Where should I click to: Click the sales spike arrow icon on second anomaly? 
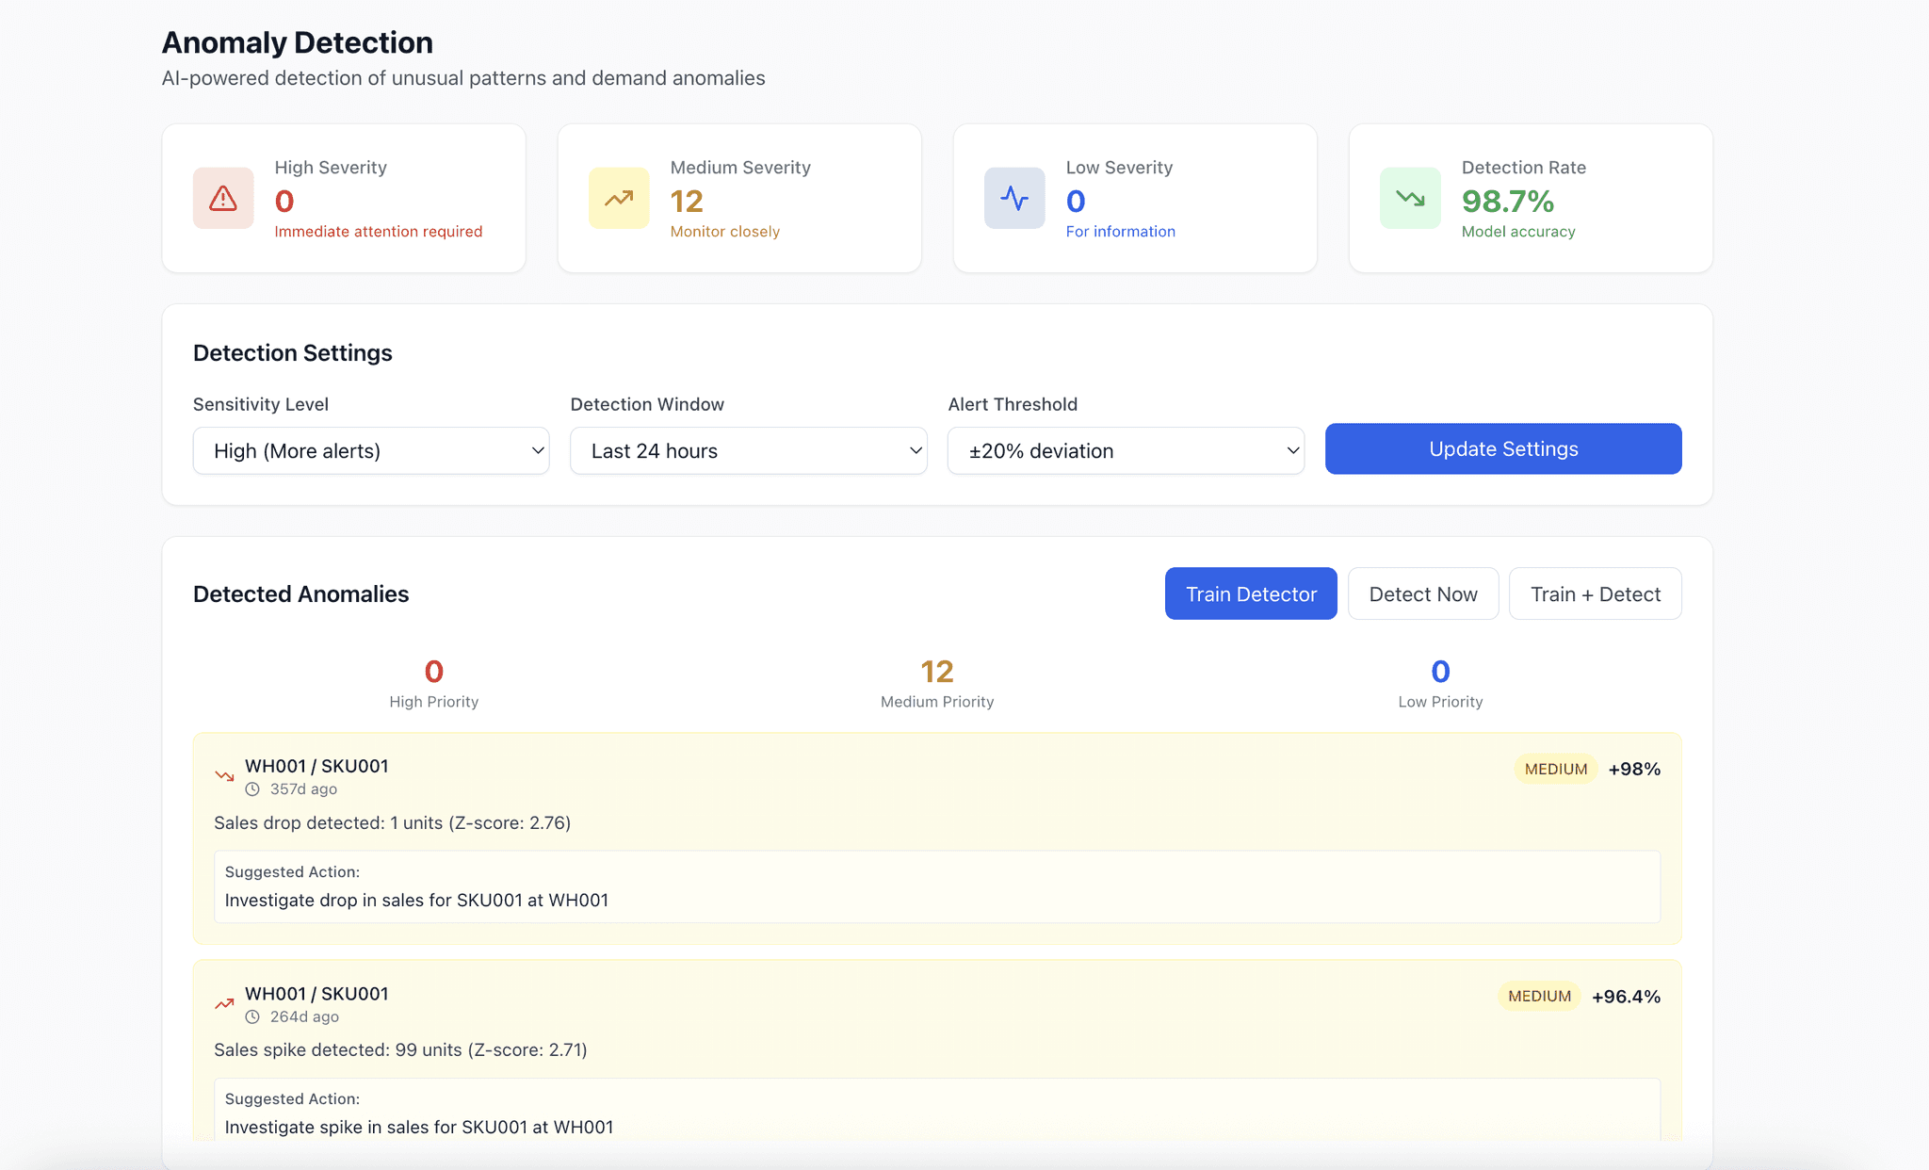[224, 1004]
